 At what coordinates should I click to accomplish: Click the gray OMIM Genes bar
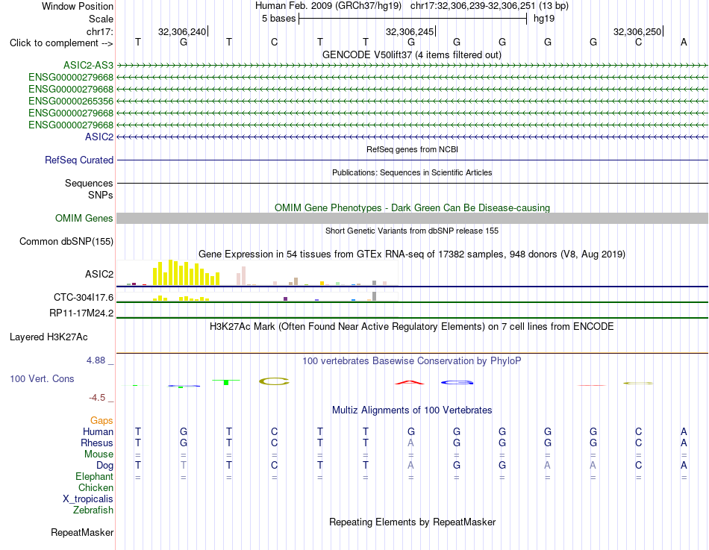[412, 219]
